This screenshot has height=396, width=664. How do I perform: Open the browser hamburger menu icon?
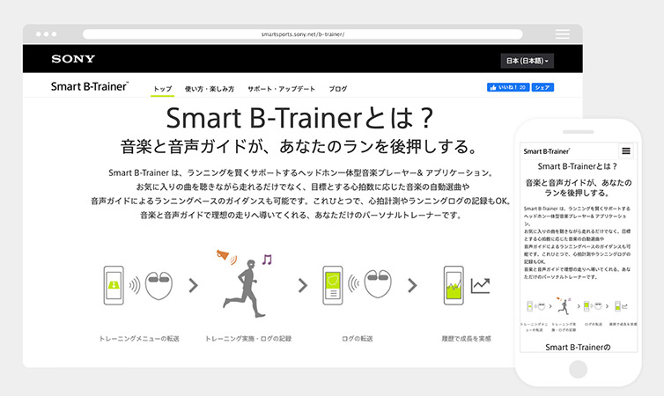tap(563, 33)
